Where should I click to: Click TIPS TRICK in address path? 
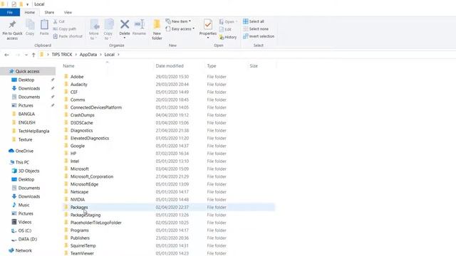pos(62,55)
